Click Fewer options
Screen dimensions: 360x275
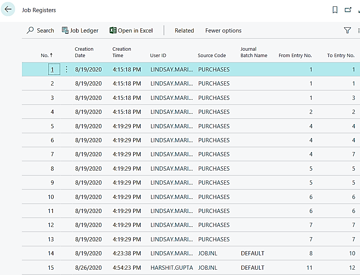click(223, 31)
